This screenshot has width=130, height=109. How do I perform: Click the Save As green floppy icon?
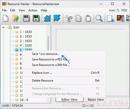[x=36, y=18]
